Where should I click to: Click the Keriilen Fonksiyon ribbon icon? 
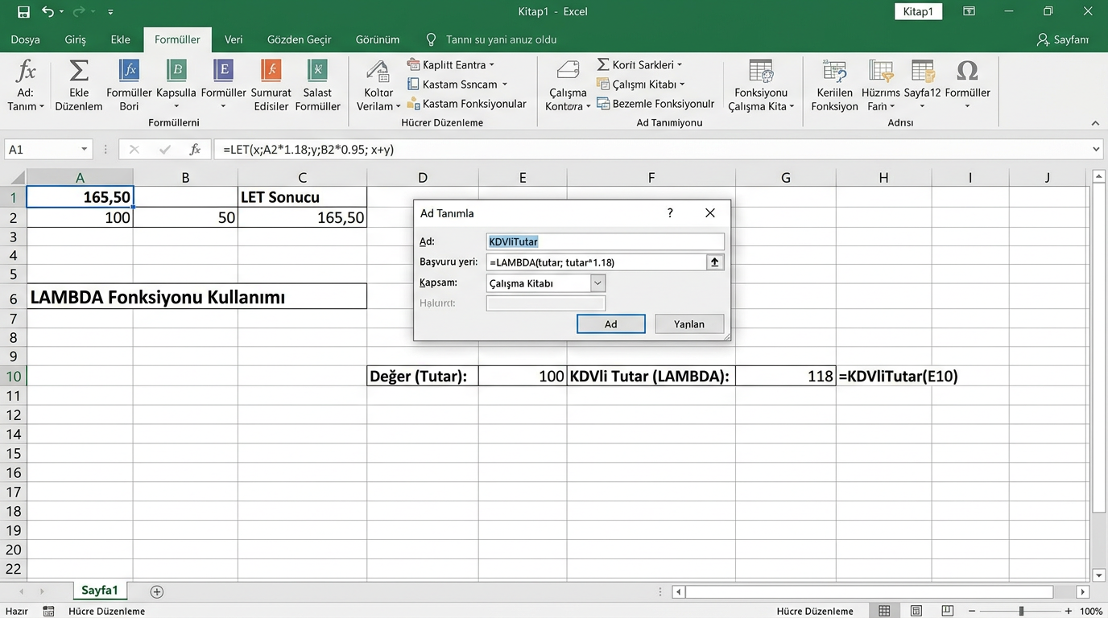834,72
